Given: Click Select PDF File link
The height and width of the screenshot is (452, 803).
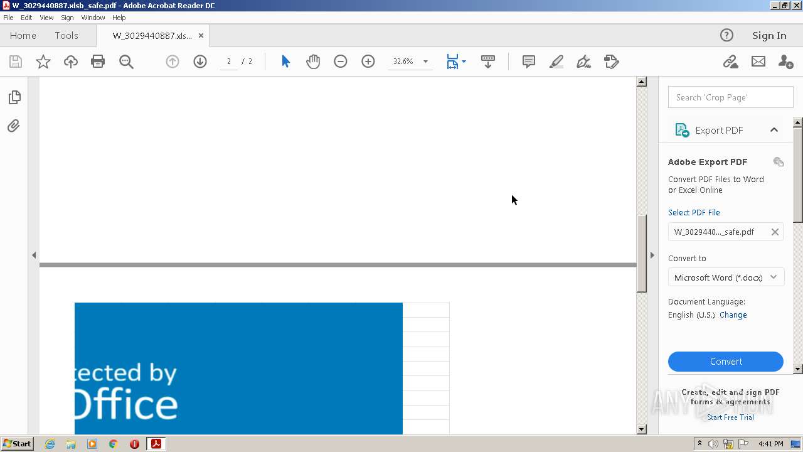Looking at the screenshot, I should (694, 212).
